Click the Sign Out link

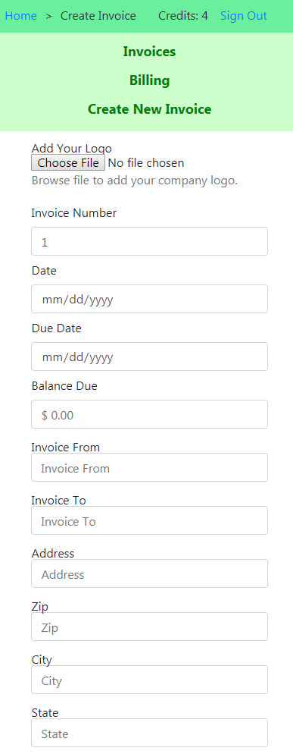244,16
